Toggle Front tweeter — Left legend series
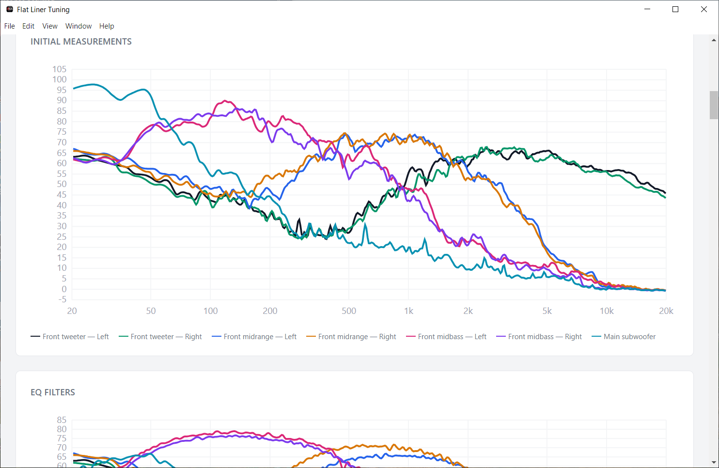719x468 pixels. [x=70, y=337]
